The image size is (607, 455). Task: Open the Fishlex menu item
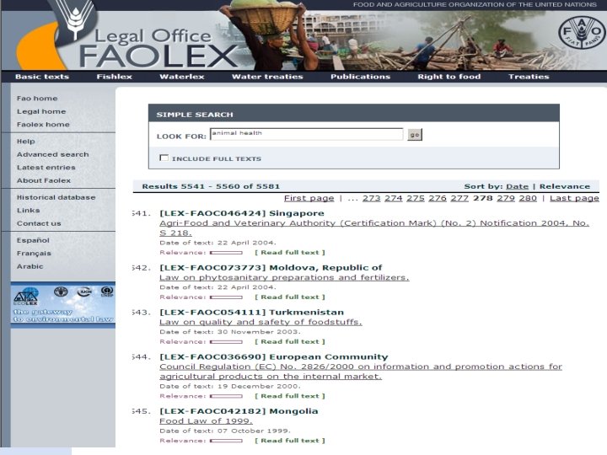click(114, 77)
